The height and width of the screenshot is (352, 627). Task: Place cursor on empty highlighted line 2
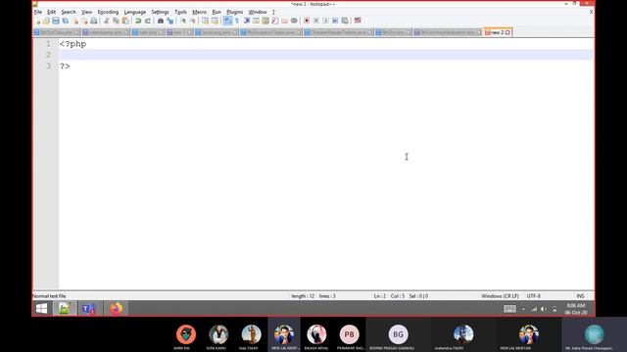[326, 55]
